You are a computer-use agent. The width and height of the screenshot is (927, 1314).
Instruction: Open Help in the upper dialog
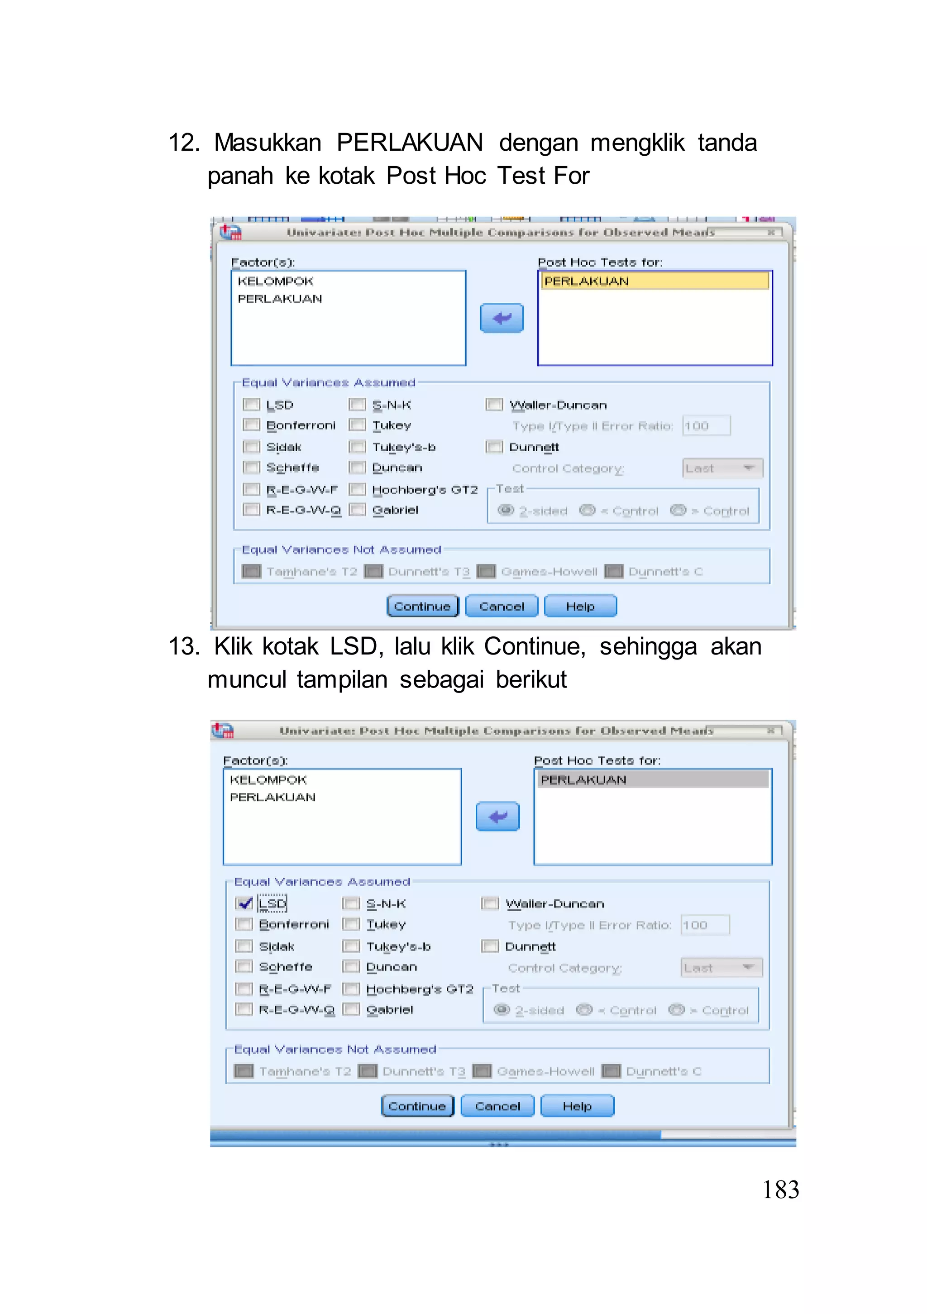[580, 606]
